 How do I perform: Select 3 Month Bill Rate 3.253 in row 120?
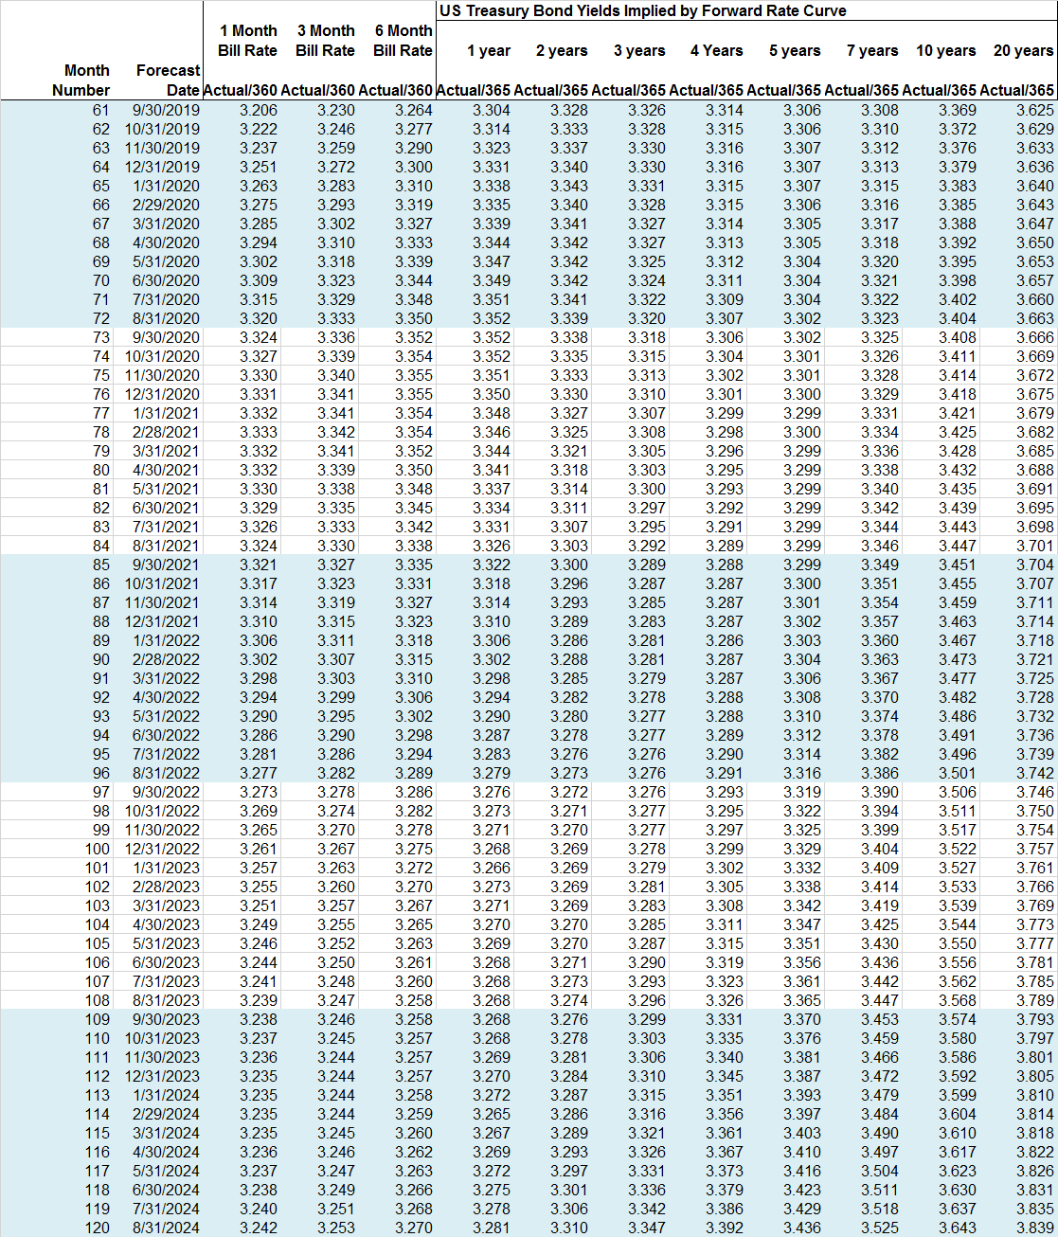tap(336, 1228)
